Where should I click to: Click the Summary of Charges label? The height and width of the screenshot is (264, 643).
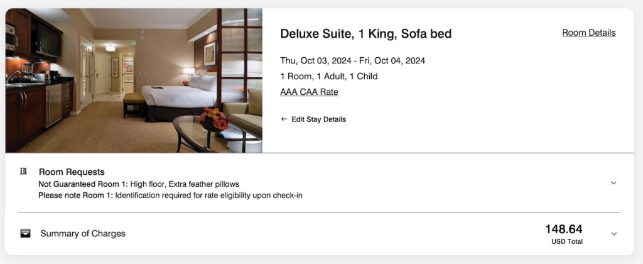click(83, 234)
